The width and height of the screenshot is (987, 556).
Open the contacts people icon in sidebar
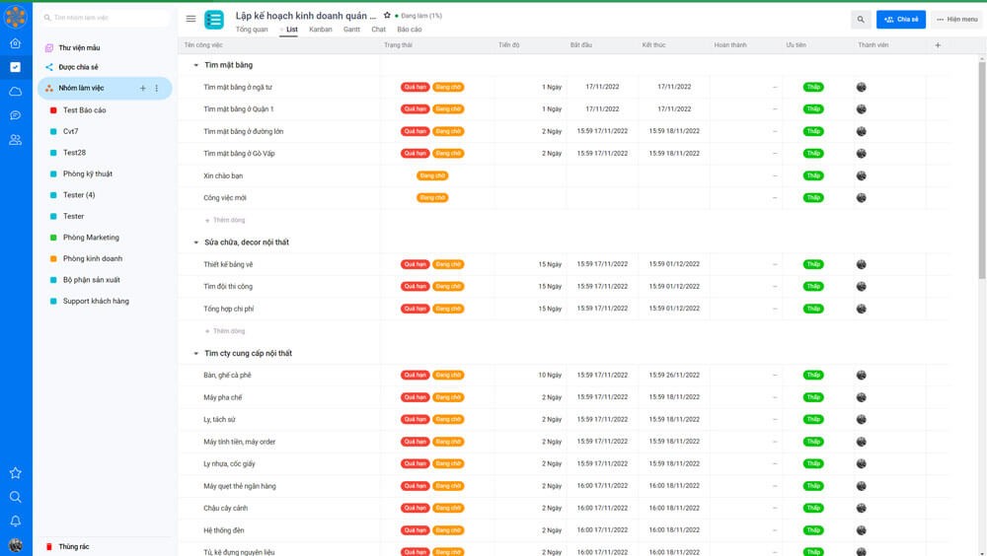pos(15,140)
